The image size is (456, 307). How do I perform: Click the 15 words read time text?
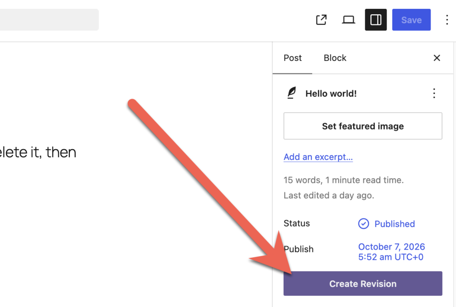[x=343, y=180]
